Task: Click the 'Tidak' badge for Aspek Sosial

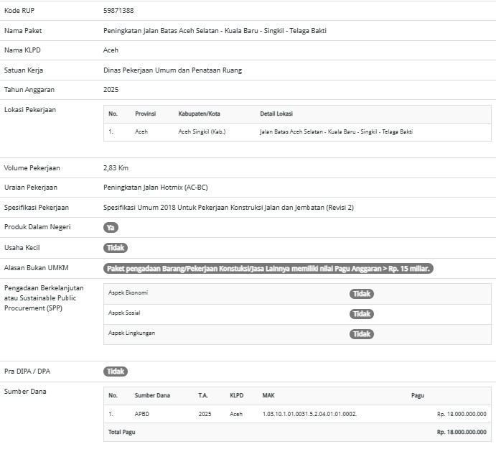Action: [361, 314]
